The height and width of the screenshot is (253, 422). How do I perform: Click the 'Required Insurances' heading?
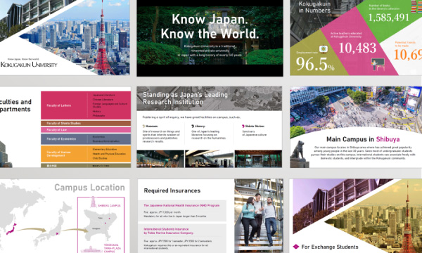(172, 190)
